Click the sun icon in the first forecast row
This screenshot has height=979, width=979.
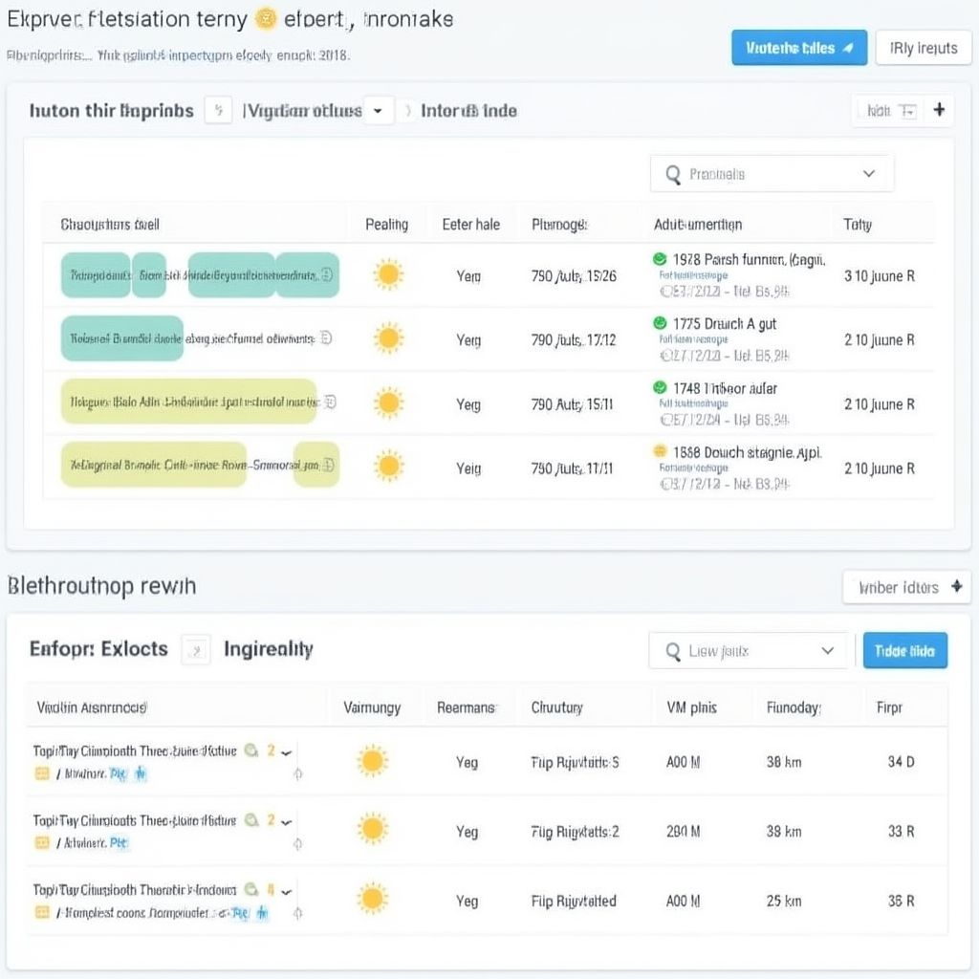click(387, 275)
